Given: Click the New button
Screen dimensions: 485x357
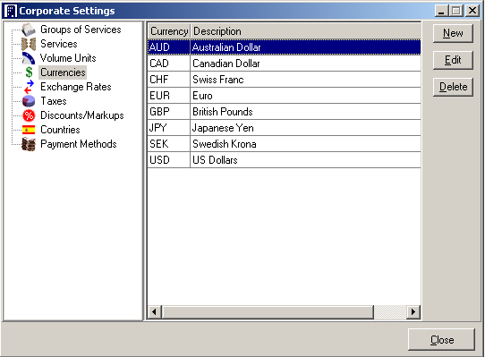Looking at the screenshot, I should coord(453,33).
